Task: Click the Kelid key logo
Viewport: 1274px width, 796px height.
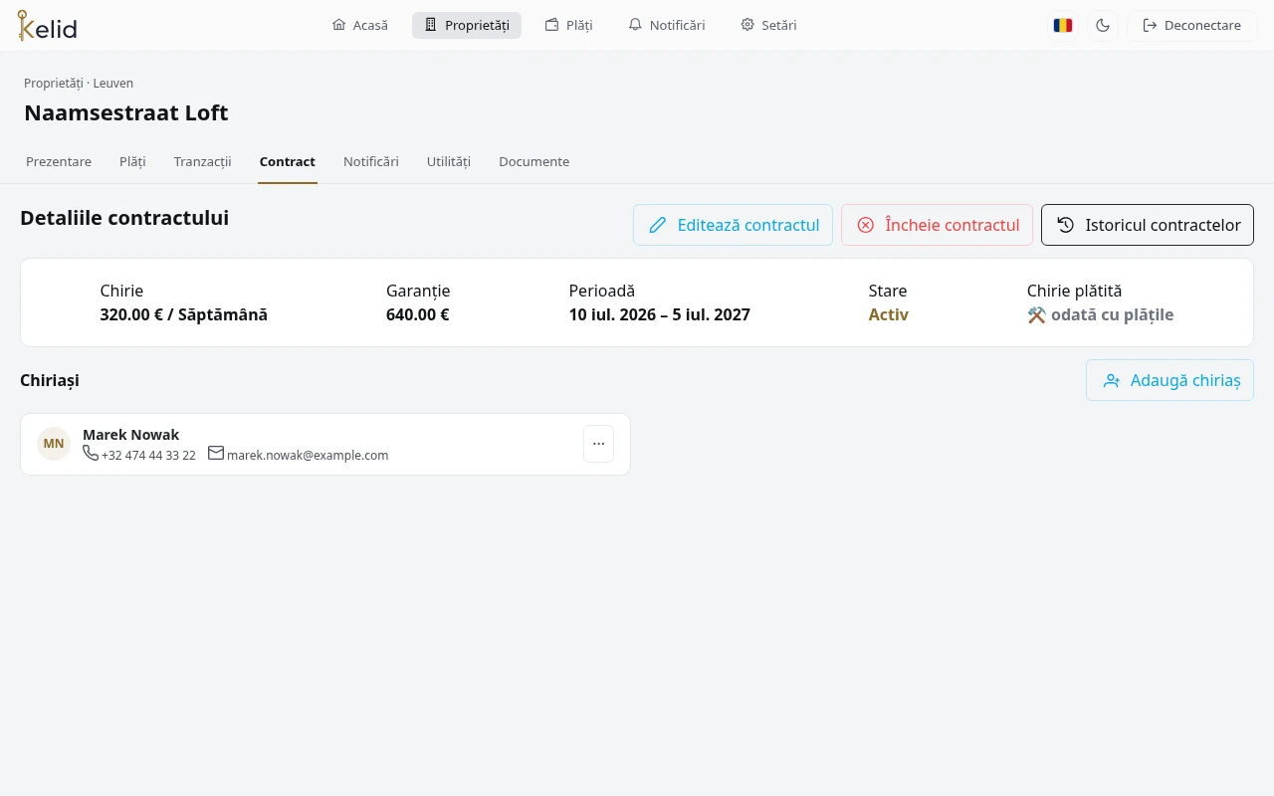Action: coord(47,25)
